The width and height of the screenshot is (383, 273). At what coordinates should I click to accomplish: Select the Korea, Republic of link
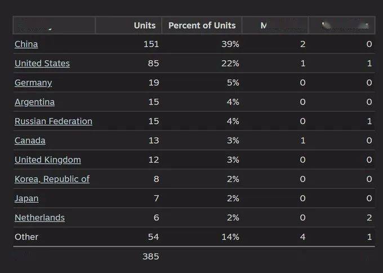coord(52,179)
